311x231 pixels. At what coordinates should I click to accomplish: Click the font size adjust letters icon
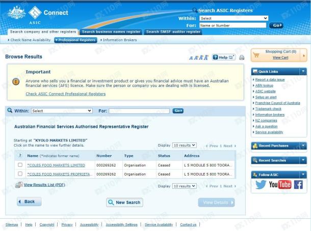(x=198, y=57)
